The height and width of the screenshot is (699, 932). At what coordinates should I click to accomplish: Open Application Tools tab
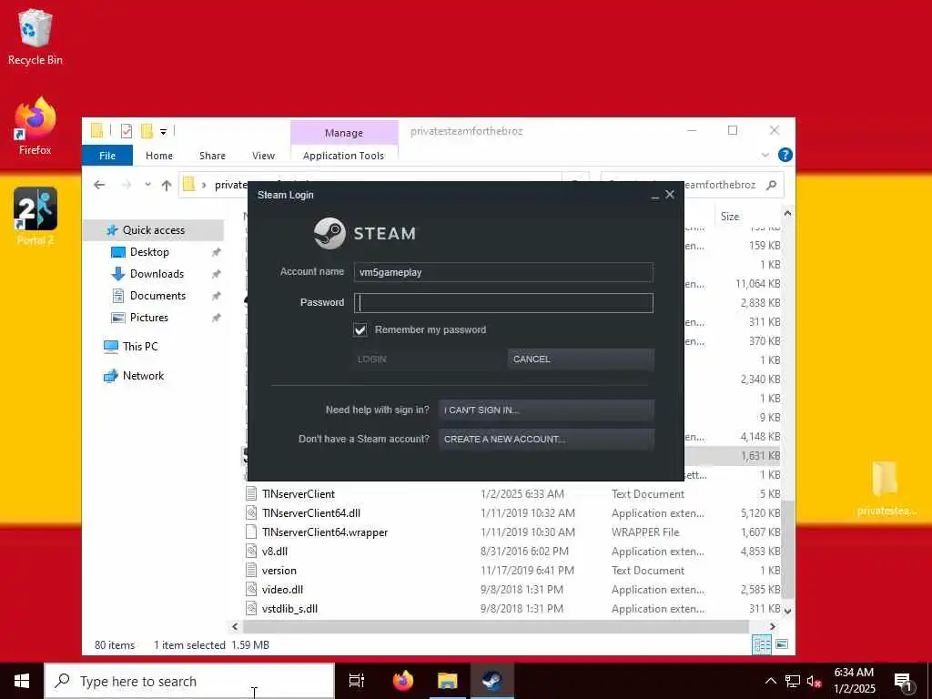[x=343, y=156]
